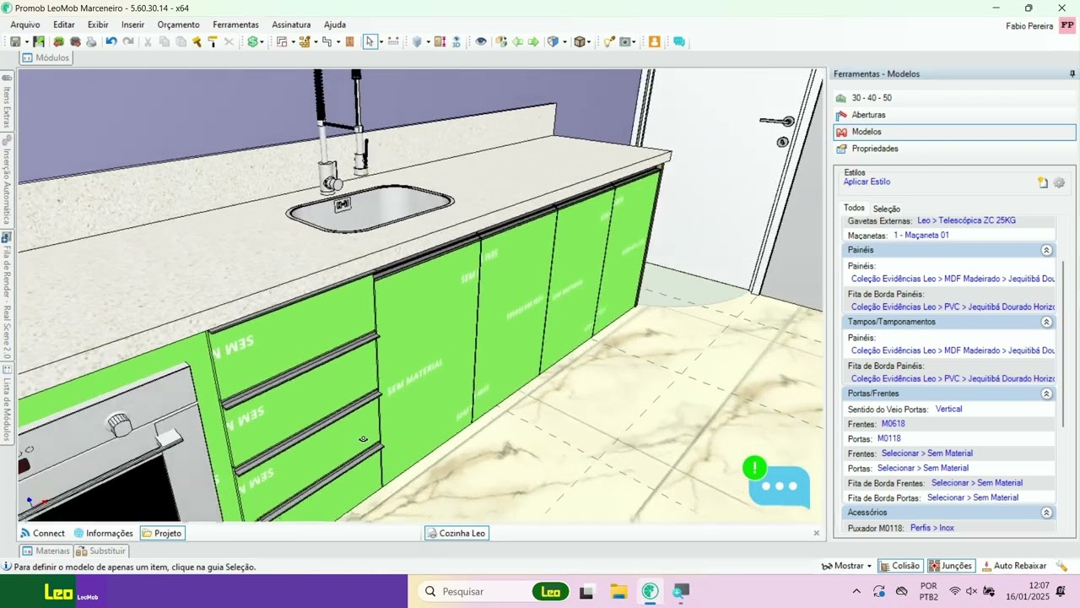
Task: Redo the undone action
Action: [x=128, y=41]
